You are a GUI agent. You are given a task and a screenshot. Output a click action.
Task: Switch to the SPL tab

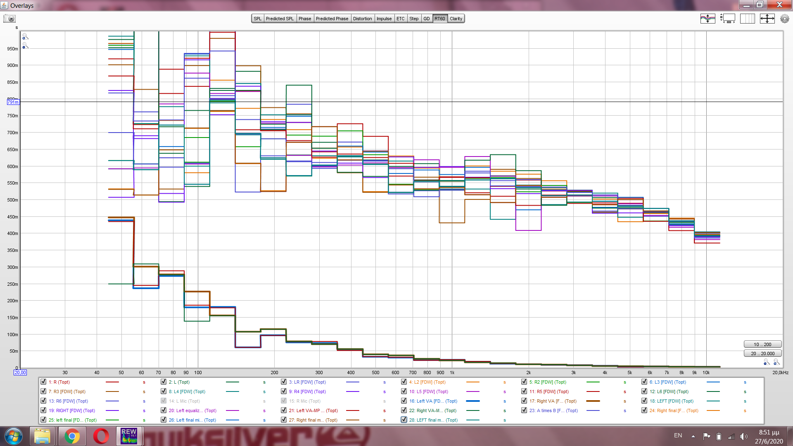click(257, 19)
